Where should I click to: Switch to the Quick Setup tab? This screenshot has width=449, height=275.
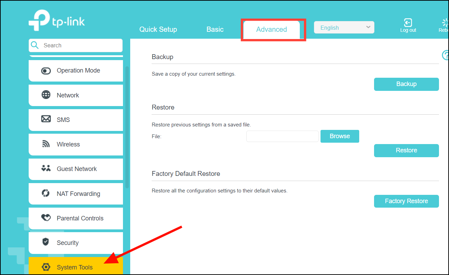(x=158, y=29)
